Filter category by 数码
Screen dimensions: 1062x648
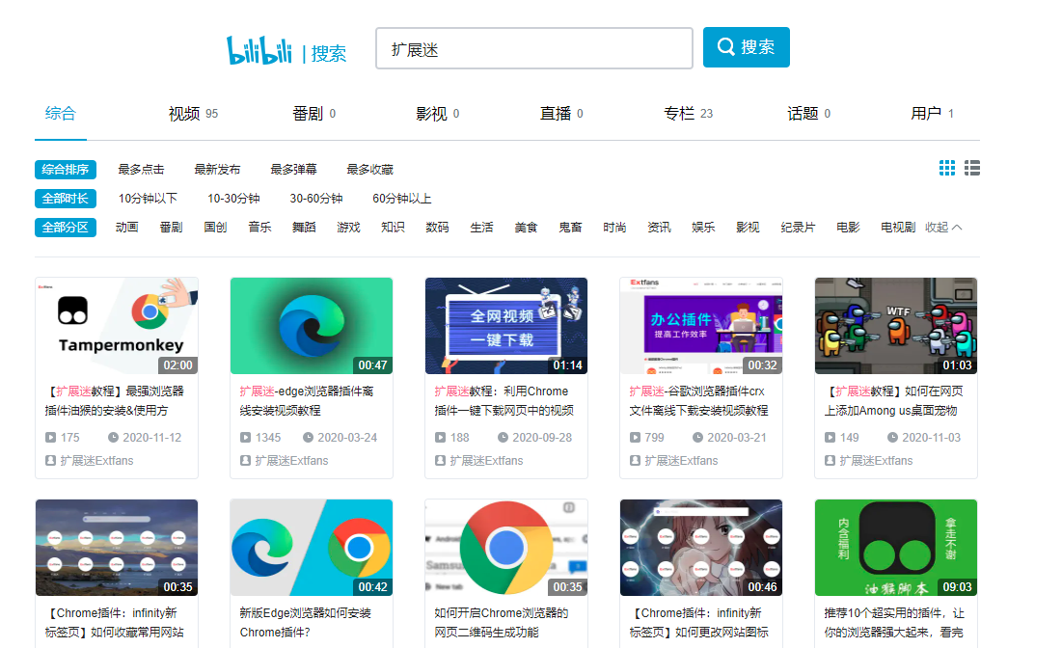[437, 228]
